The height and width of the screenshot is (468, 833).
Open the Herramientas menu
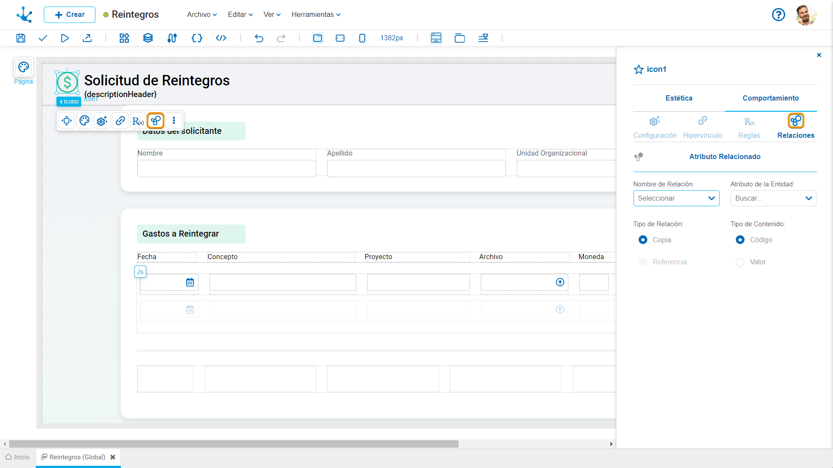click(316, 14)
